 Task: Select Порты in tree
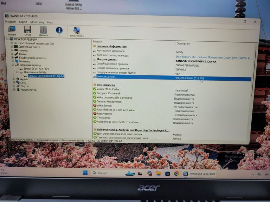pos(25,86)
